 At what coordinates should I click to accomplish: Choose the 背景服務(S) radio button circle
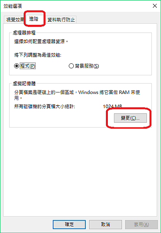coord(71,66)
